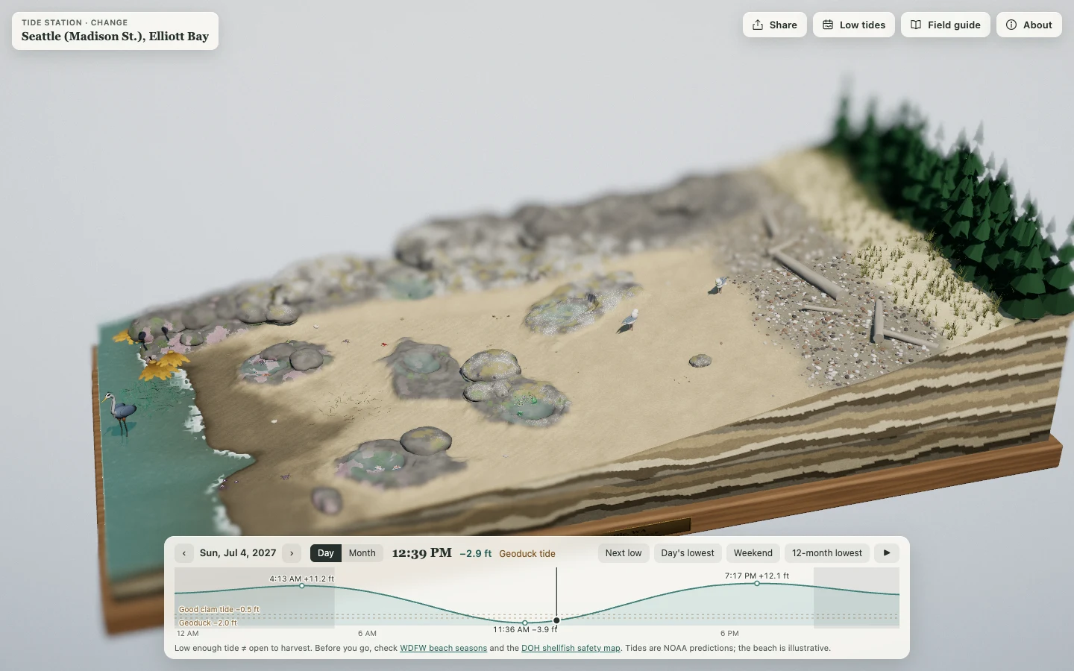1074x671 pixels.
Task: Jump to Day's lowest tide
Action: tap(688, 553)
